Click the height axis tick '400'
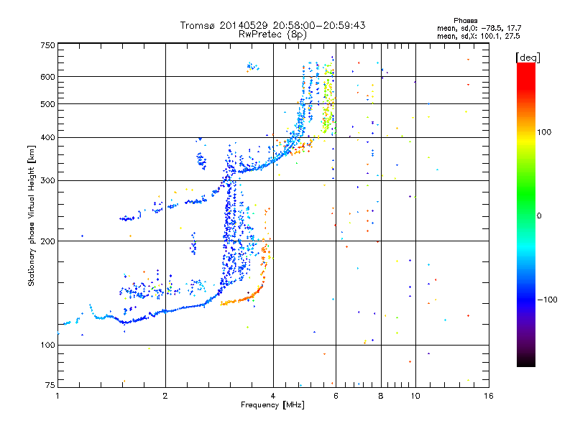575x431 pixels. 47,138
